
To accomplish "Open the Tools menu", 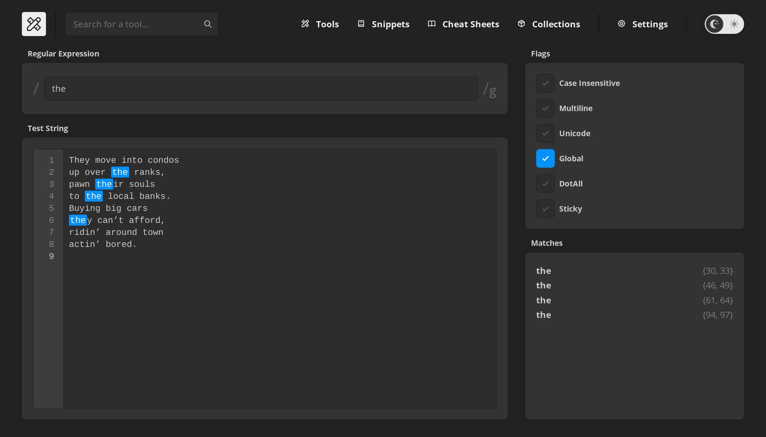I will coord(320,24).
